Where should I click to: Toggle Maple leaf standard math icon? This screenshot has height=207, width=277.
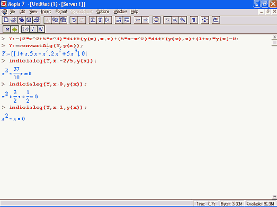[x=15, y=29]
